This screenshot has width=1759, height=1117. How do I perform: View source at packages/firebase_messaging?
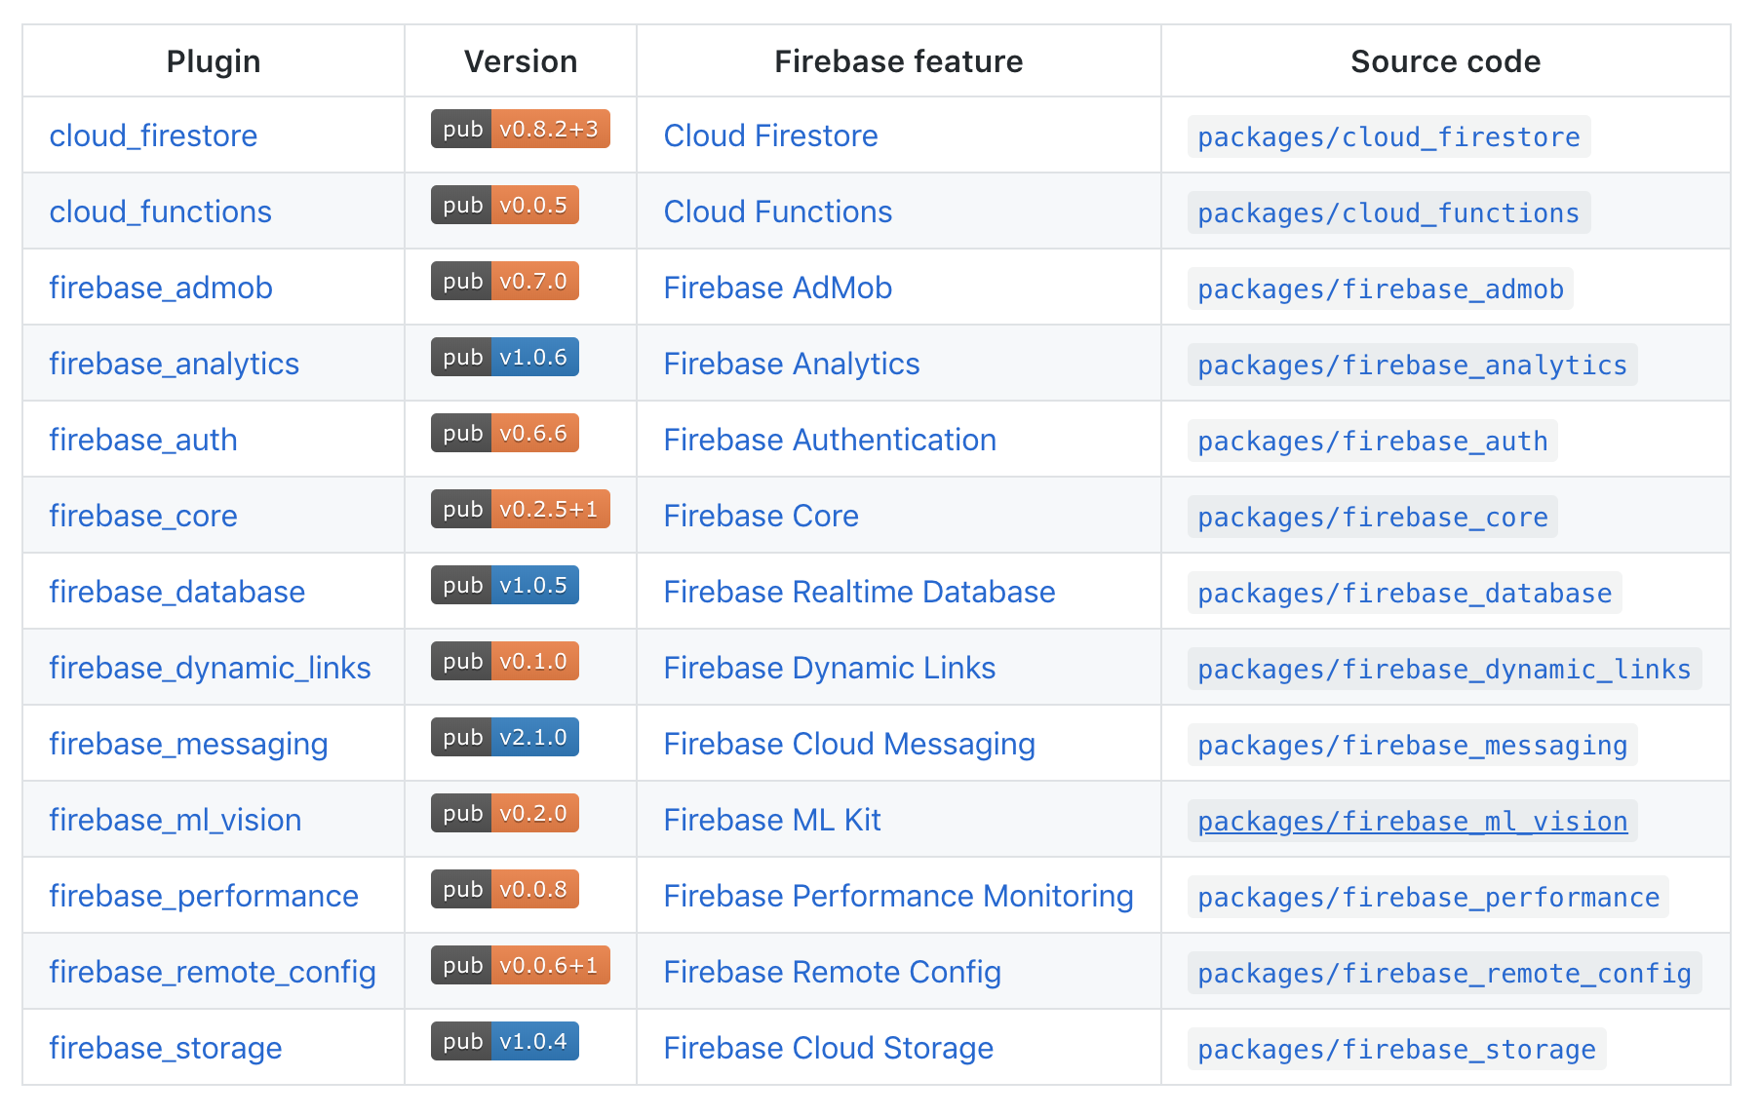tap(1412, 745)
